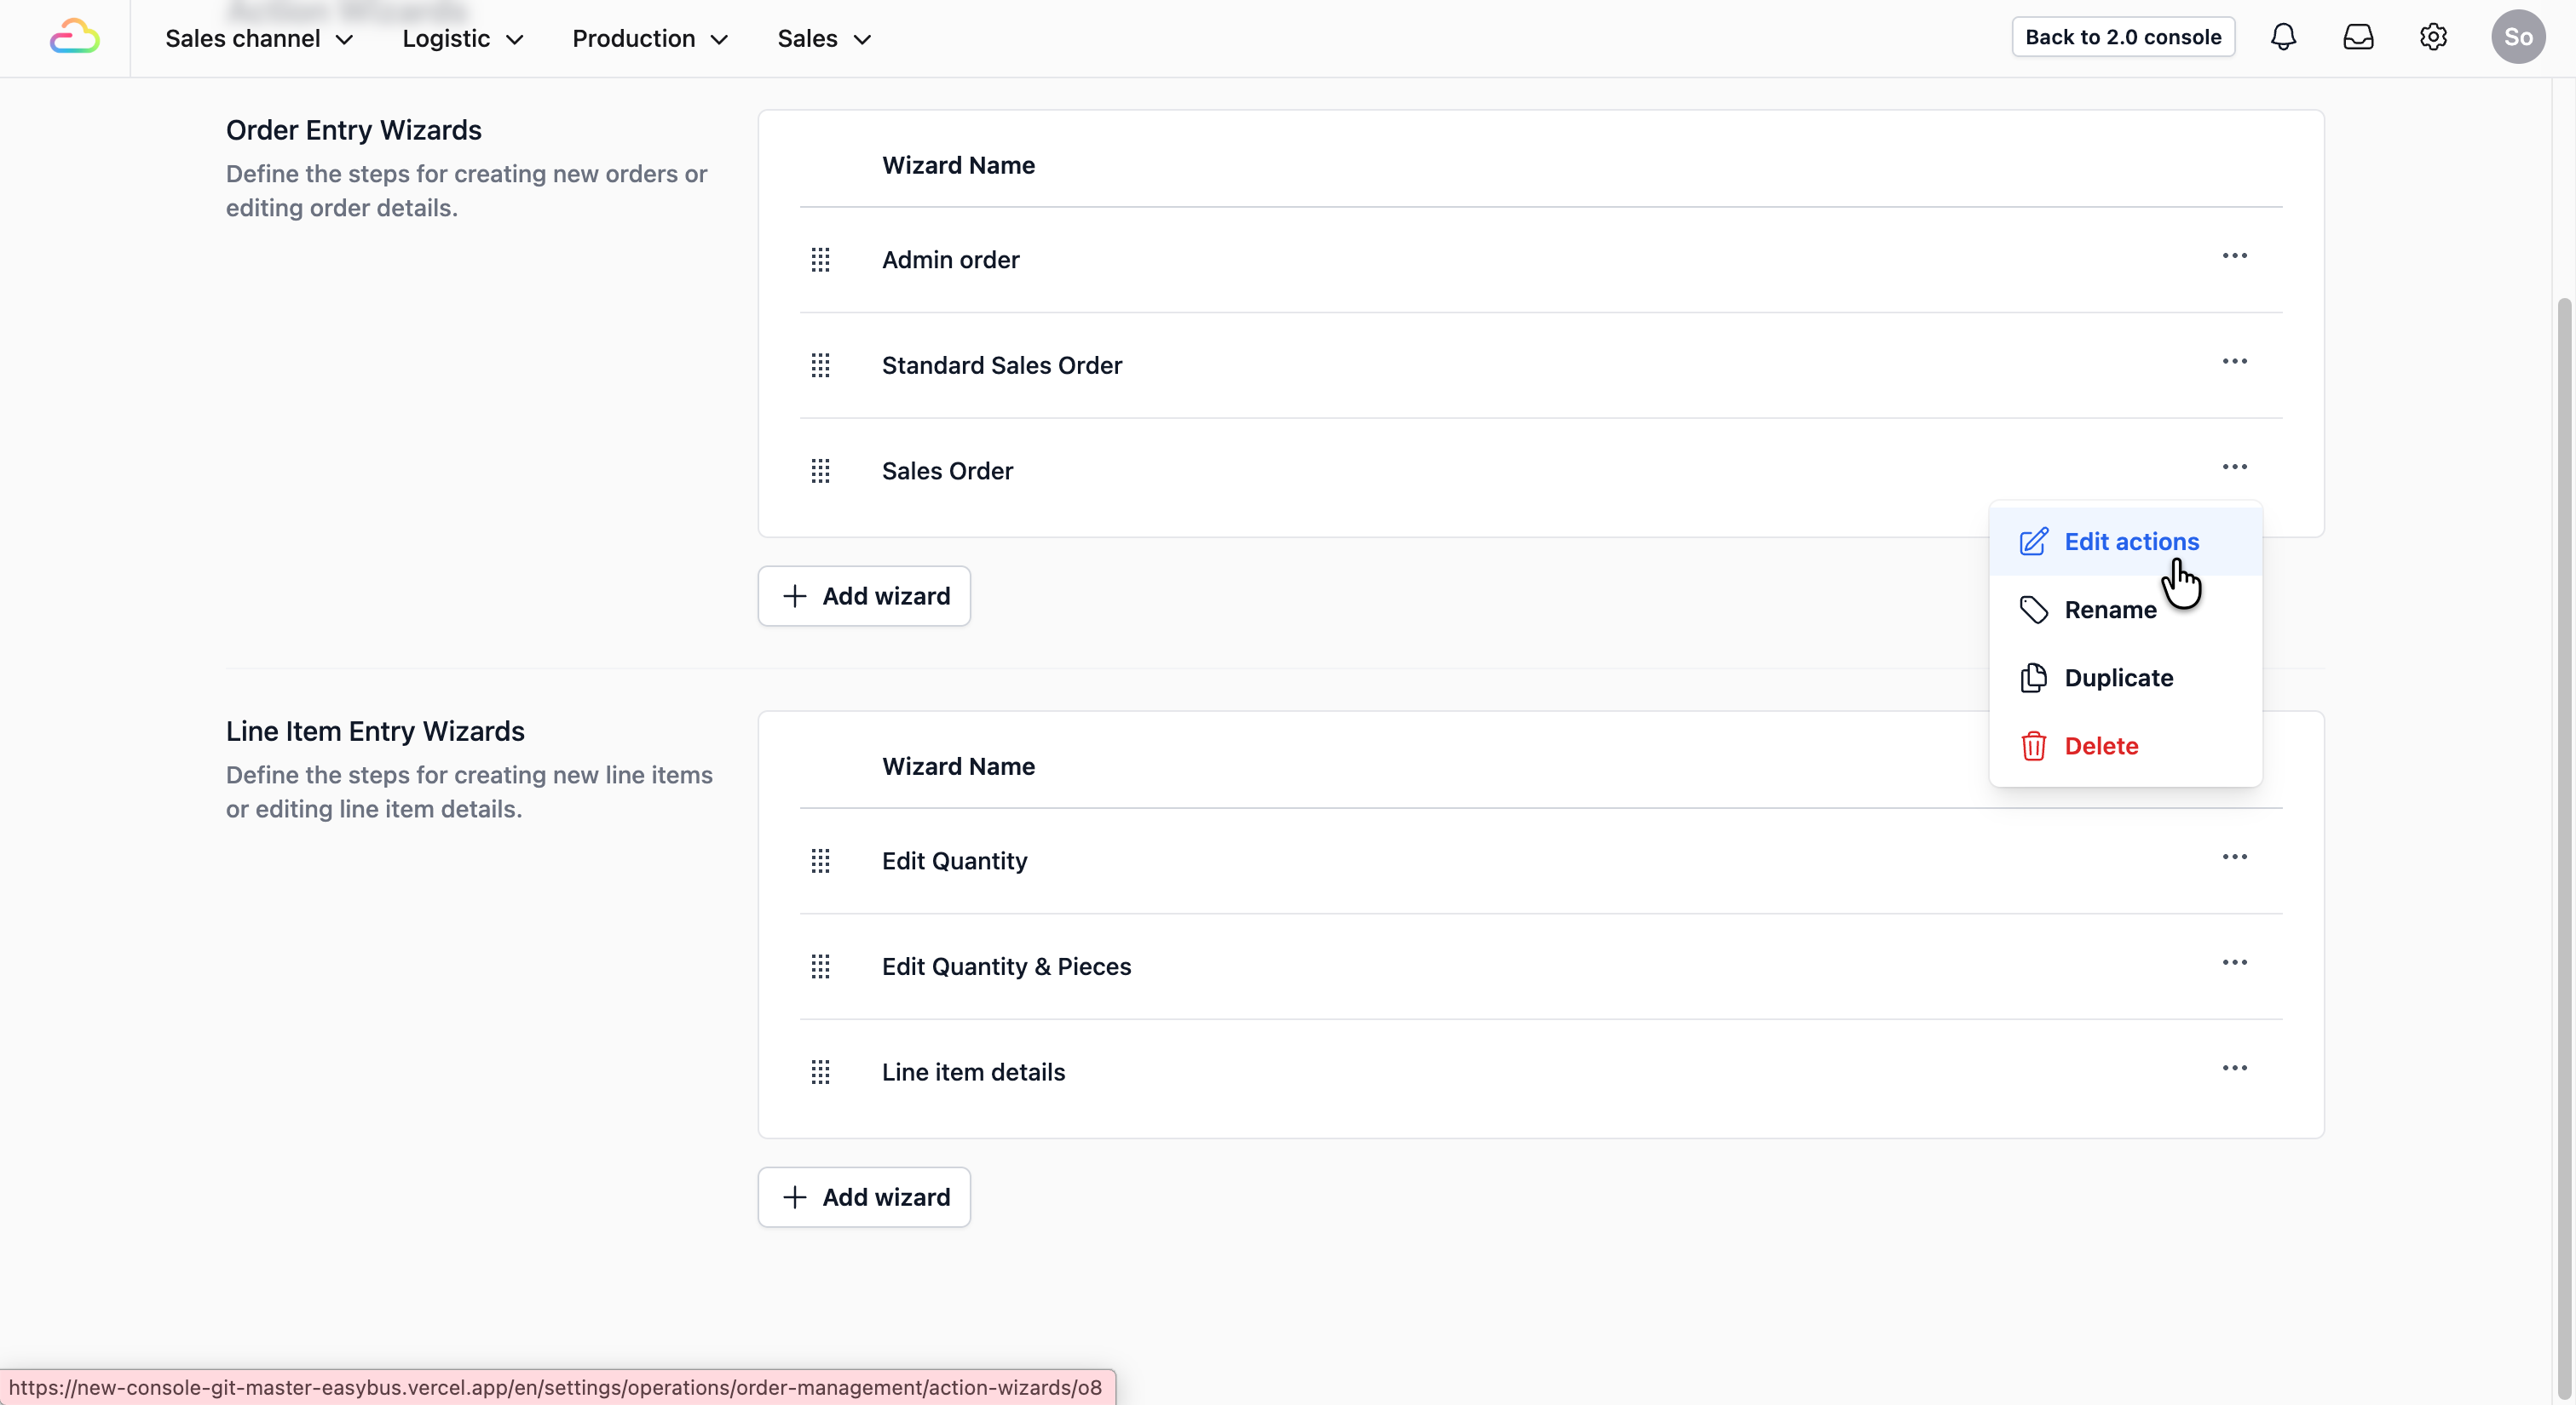This screenshot has width=2576, height=1405.
Task: Click the cloud logo home icon
Action: pyautogui.click(x=75, y=38)
